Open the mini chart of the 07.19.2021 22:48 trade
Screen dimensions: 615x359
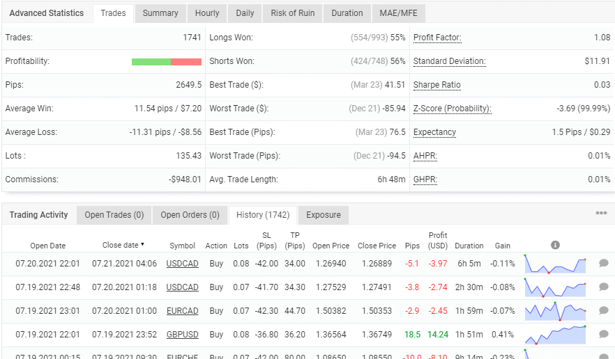coord(555,287)
